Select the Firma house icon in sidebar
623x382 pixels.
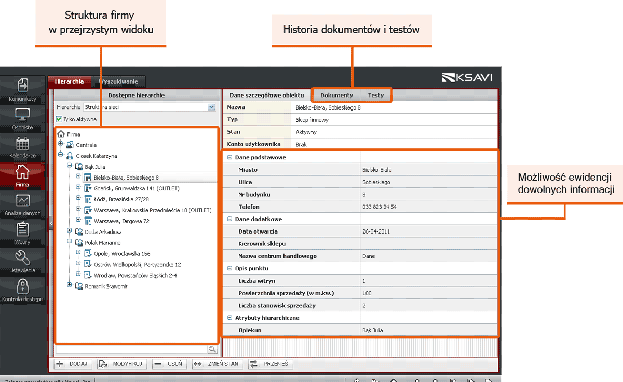23,172
